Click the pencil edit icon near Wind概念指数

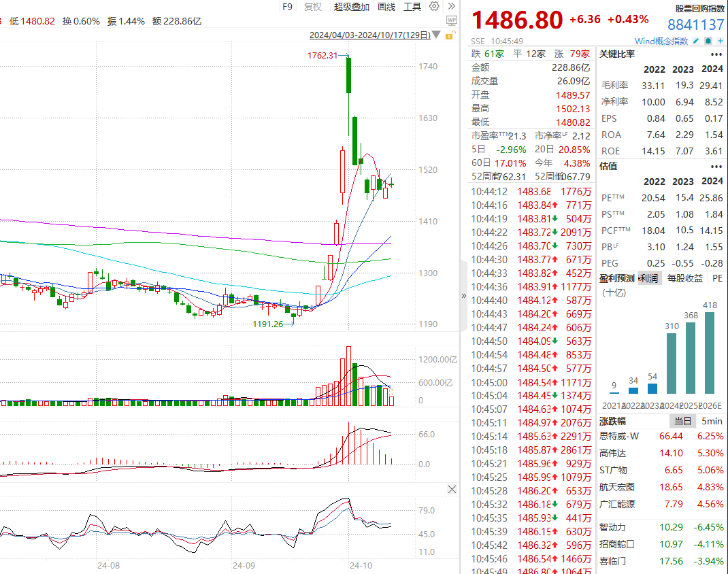point(696,41)
